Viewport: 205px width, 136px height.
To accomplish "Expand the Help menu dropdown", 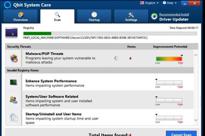I will click(170, 3).
